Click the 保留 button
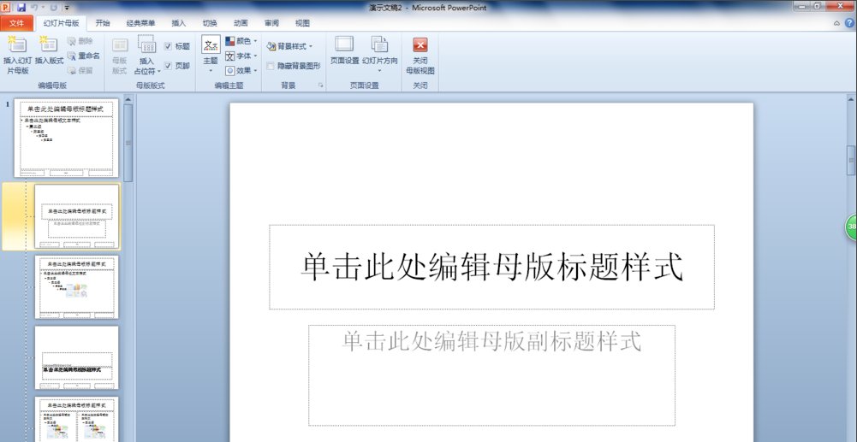 point(80,70)
